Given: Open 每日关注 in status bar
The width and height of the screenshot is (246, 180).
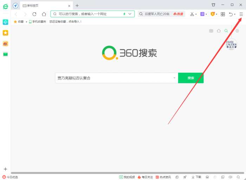Looking at the screenshot, I should (145, 177).
